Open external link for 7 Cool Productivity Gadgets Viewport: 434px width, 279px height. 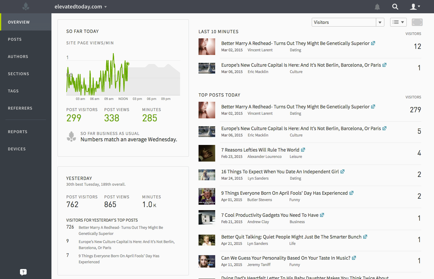(x=322, y=215)
